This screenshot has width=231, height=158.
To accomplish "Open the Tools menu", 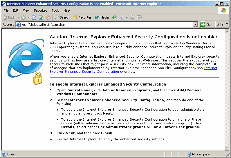I will coord(55,10).
